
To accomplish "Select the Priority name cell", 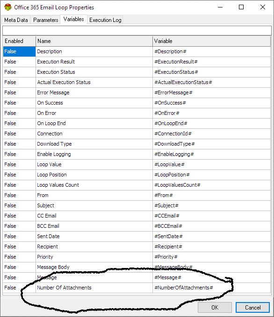I will (x=94, y=257).
